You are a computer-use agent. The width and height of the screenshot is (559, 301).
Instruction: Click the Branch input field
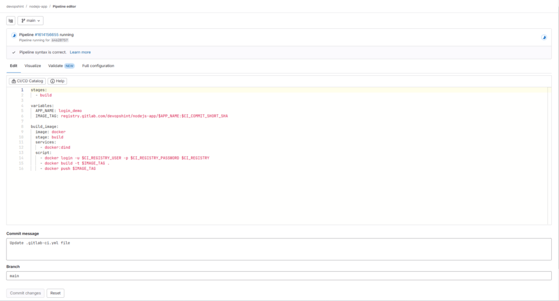(x=279, y=276)
